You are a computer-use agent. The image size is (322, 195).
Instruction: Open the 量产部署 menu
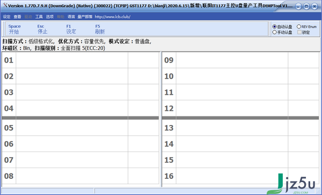point(85,17)
